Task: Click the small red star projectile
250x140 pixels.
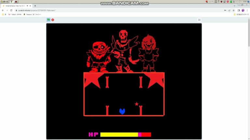Action: click(136, 104)
